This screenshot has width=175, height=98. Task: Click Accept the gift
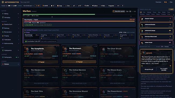(x=149, y=69)
